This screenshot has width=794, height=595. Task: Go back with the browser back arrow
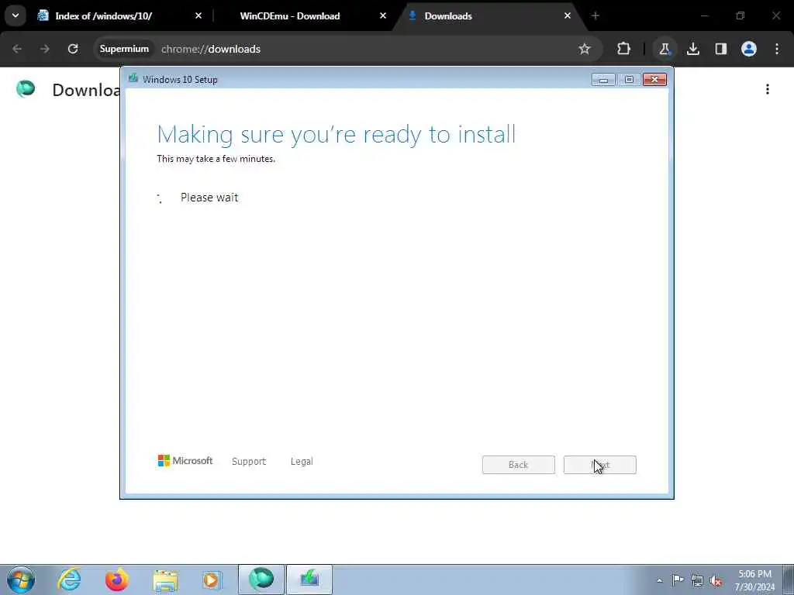[17, 49]
